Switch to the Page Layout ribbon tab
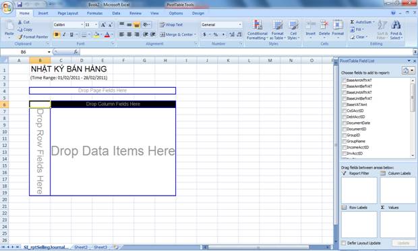The height and width of the screenshot is (251, 418). tap(67, 13)
